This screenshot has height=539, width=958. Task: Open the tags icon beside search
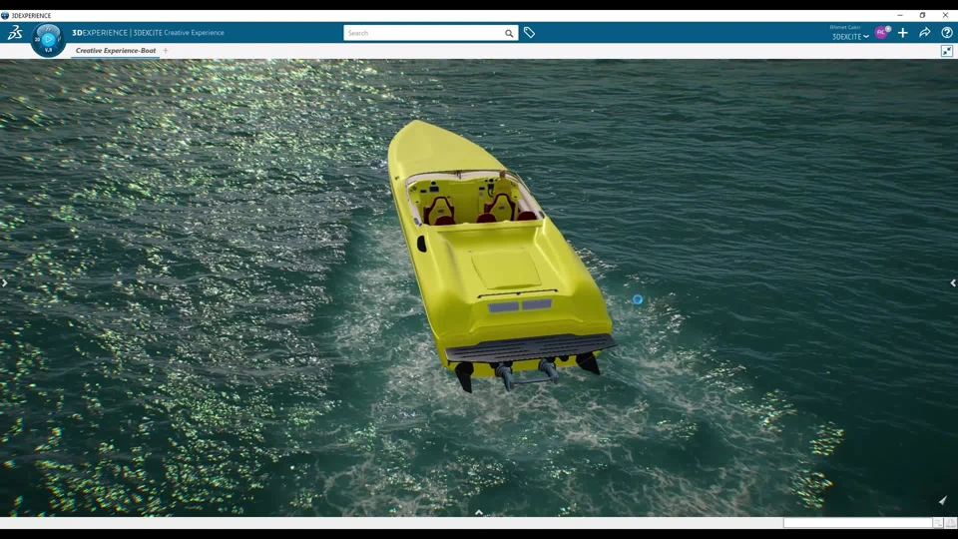tap(530, 33)
